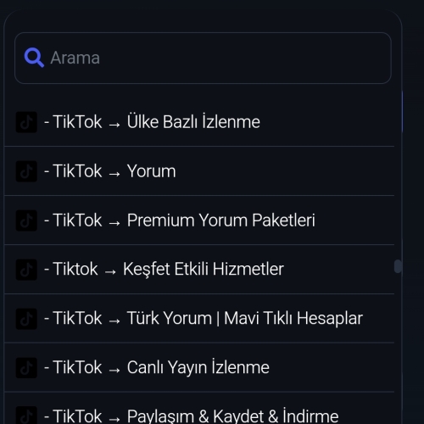This screenshot has width=424, height=424.
Task: Click the Premium Yorum Paketleri text label
Action: (x=221, y=220)
